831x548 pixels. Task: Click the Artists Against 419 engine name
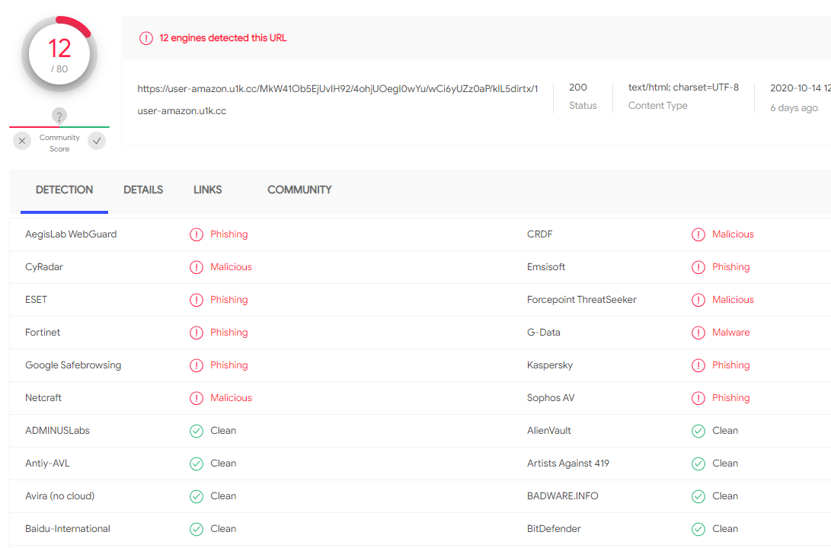pos(568,464)
